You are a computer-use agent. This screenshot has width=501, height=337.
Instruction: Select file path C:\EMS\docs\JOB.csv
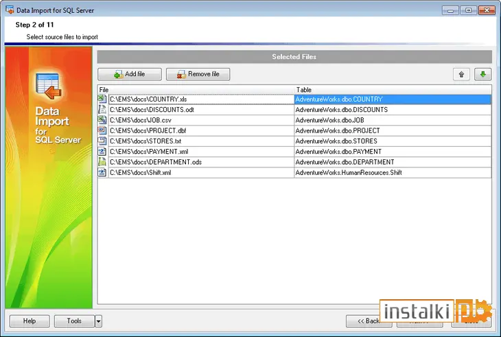click(201, 120)
